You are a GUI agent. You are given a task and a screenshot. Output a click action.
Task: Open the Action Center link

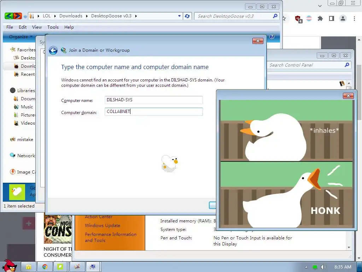click(99, 217)
